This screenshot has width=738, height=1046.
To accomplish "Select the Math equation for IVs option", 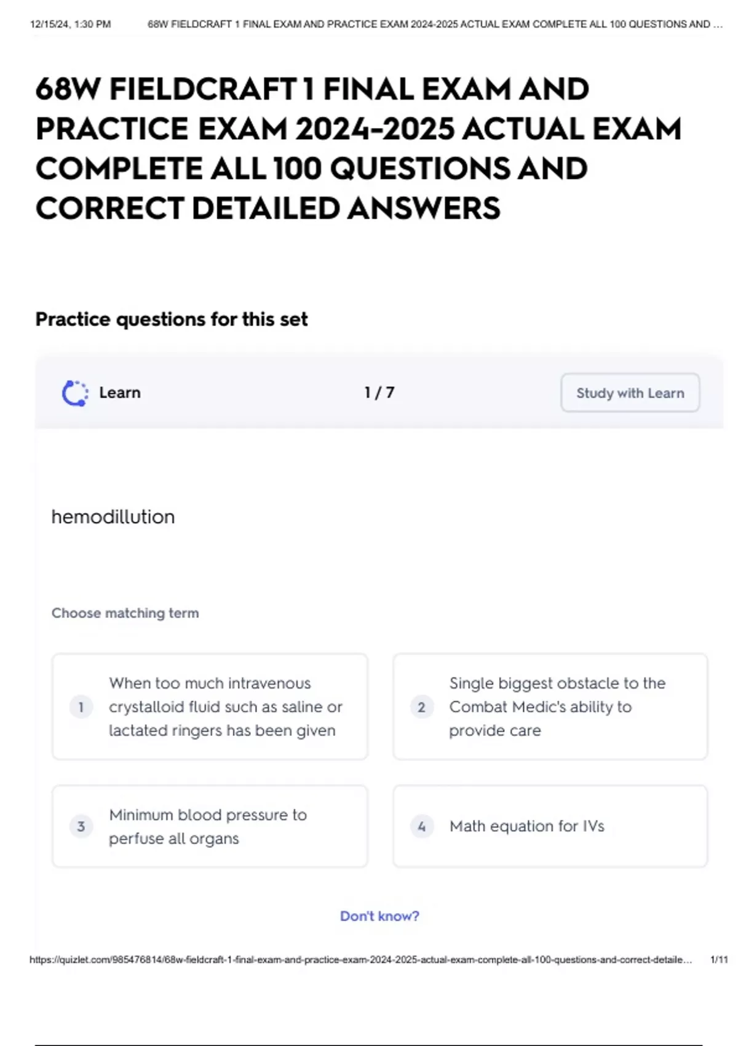I will point(550,826).
